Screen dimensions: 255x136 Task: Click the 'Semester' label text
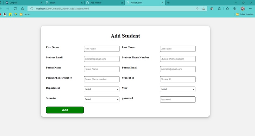tap(51, 98)
